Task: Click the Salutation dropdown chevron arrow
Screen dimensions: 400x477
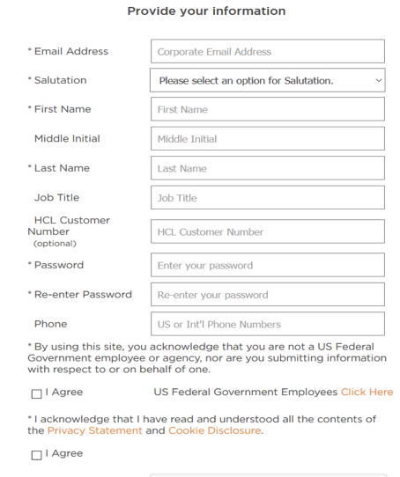Action: pyautogui.click(x=378, y=81)
